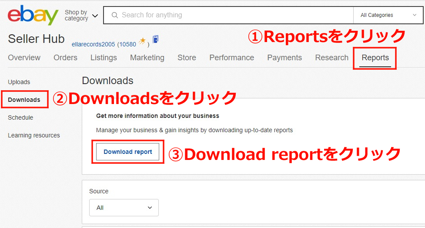Open the Overview tab
The image size is (425, 228).
point(24,58)
